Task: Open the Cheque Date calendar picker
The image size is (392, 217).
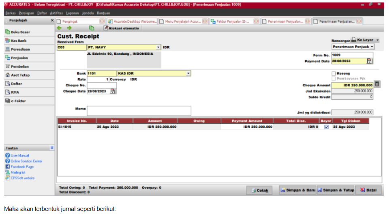Action: [113, 91]
